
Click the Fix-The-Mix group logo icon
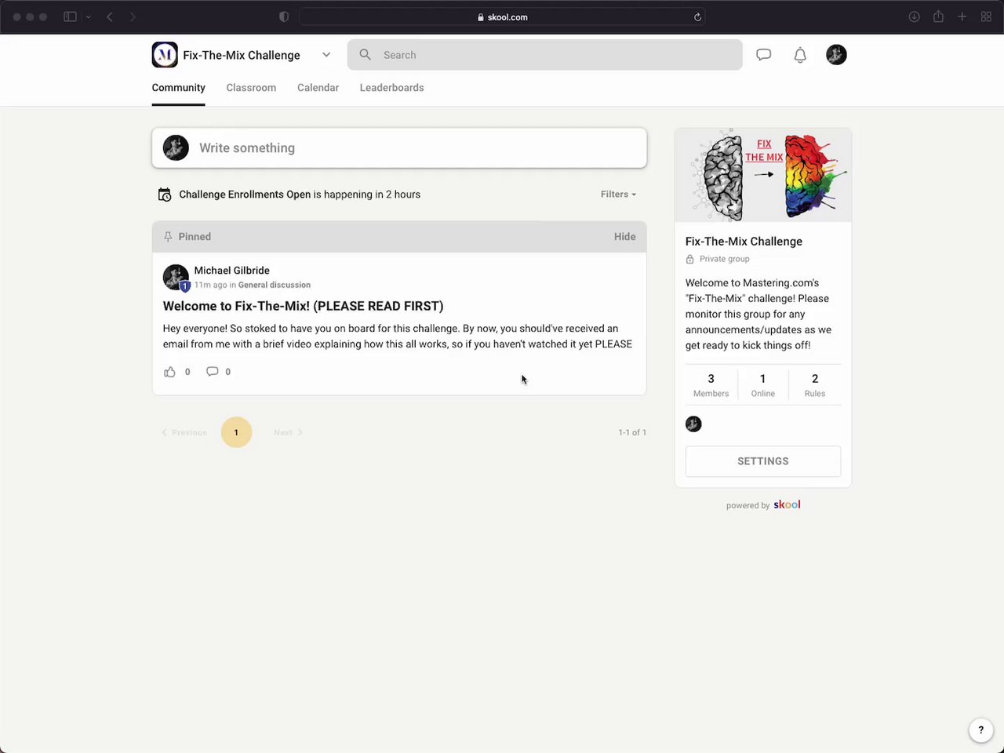pos(165,55)
